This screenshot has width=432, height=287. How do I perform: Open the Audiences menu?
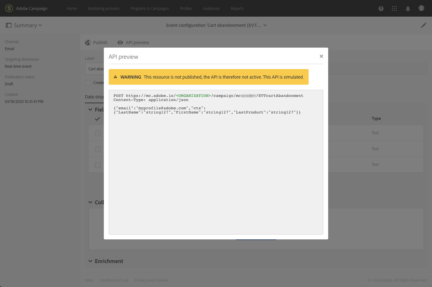212,9
